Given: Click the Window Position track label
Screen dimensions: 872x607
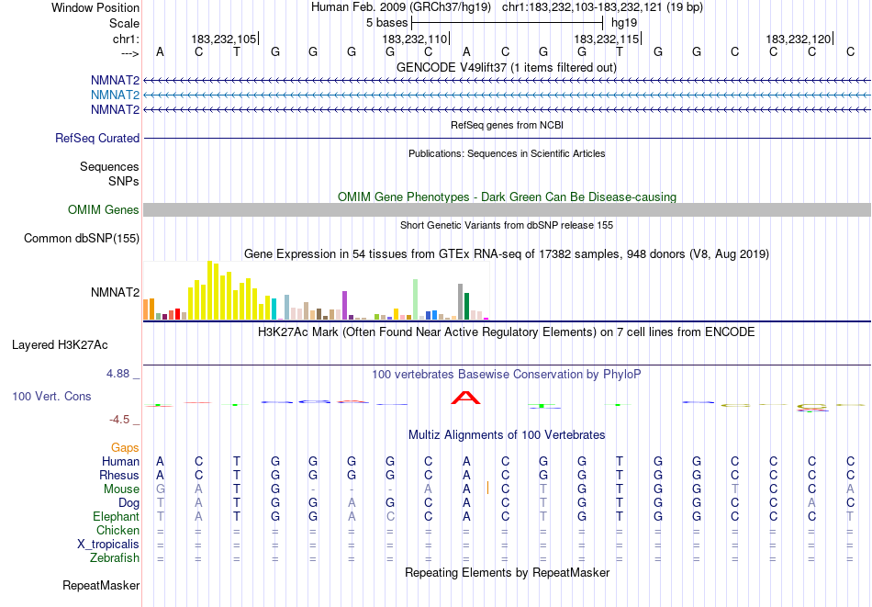Looking at the screenshot, I should point(95,7).
